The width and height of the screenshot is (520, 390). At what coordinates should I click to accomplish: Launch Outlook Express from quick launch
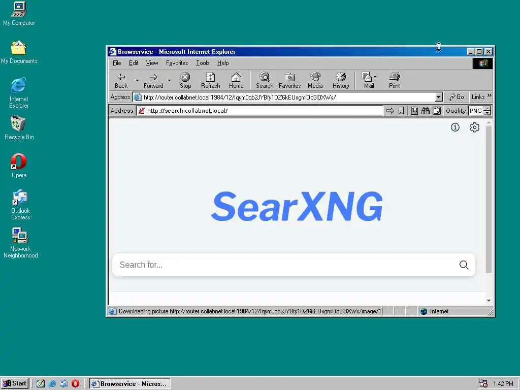pos(63,383)
